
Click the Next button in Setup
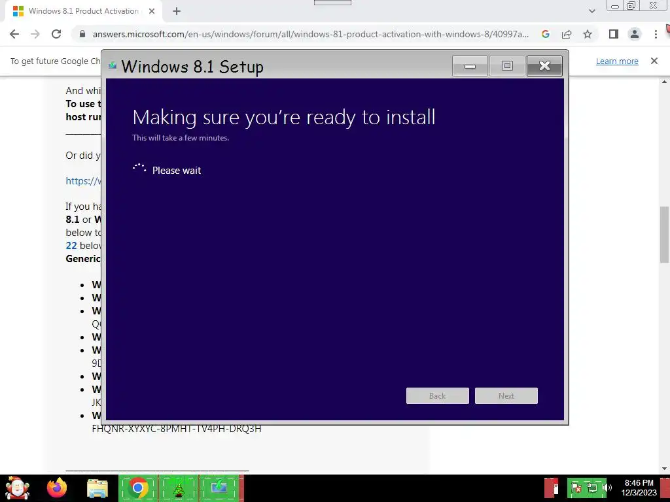(506, 395)
